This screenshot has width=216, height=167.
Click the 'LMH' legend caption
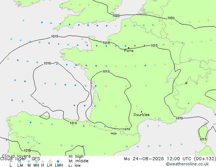click(x=59, y=165)
